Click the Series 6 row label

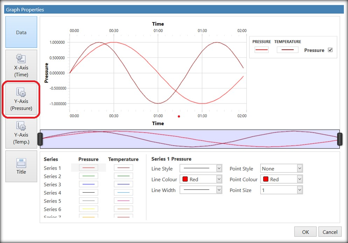point(52,209)
